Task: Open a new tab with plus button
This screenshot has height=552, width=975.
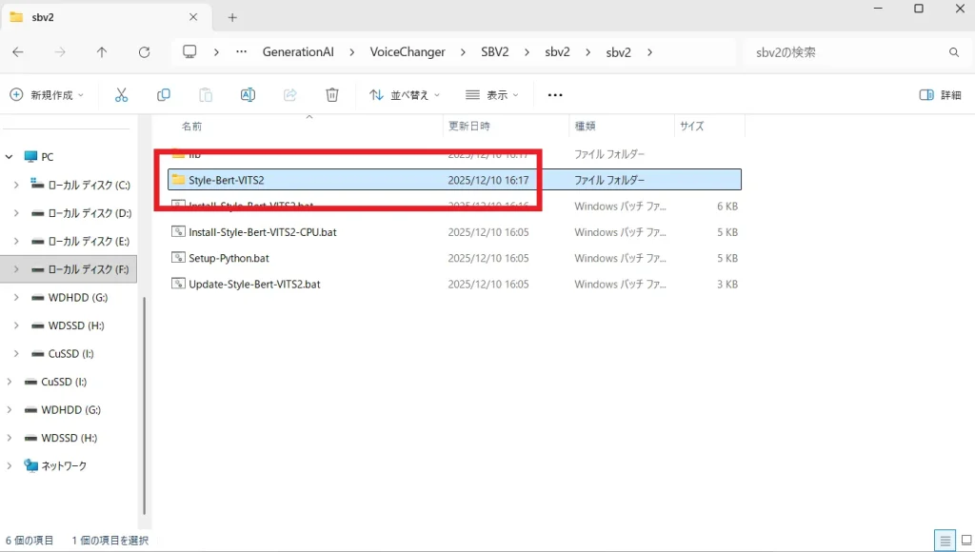Action: pyautogui.click(x=232, y=17)
